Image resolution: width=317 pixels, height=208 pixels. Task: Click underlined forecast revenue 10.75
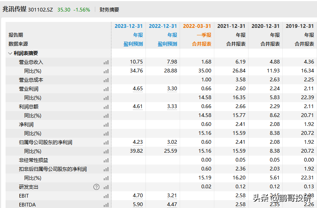[136, 62]
